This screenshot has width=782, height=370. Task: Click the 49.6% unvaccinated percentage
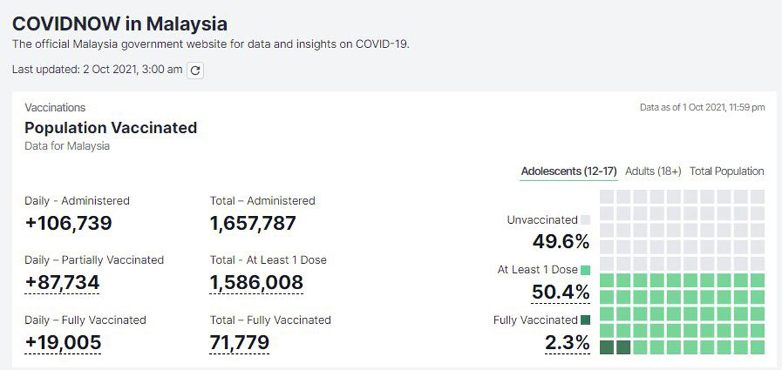[561, 242]
